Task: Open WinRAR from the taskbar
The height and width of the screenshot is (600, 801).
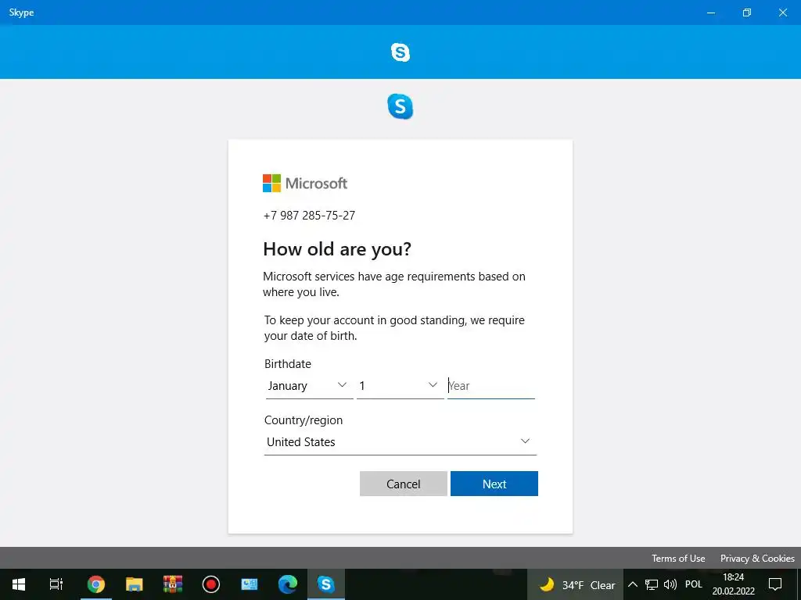Action: (173, 584)
